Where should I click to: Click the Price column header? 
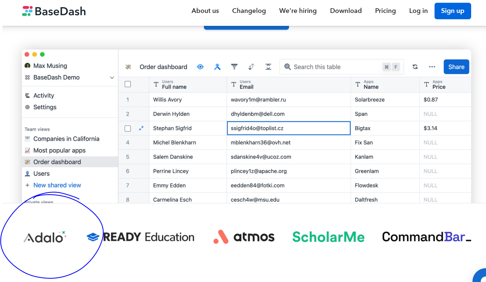[x=445, y=84]
